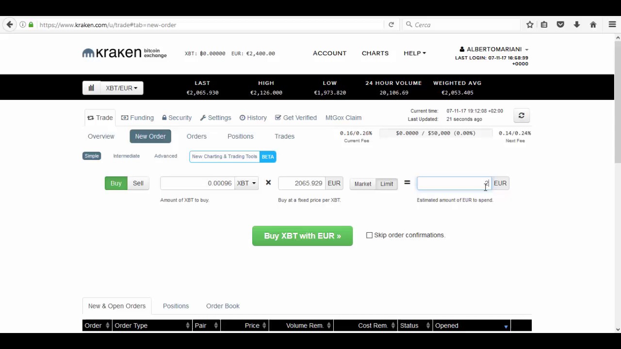The image size is (621, 349).
Task: Open Order Book table tab
Action: (x=223, y=306)
